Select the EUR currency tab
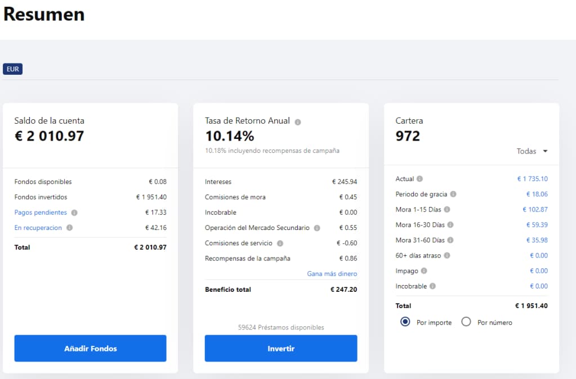Viewport: 576px width, 379px height. pyautogui.click(x=12, y=69)
